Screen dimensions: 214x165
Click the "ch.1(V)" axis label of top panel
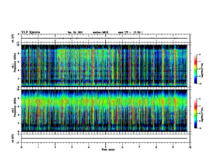(13, 38)
